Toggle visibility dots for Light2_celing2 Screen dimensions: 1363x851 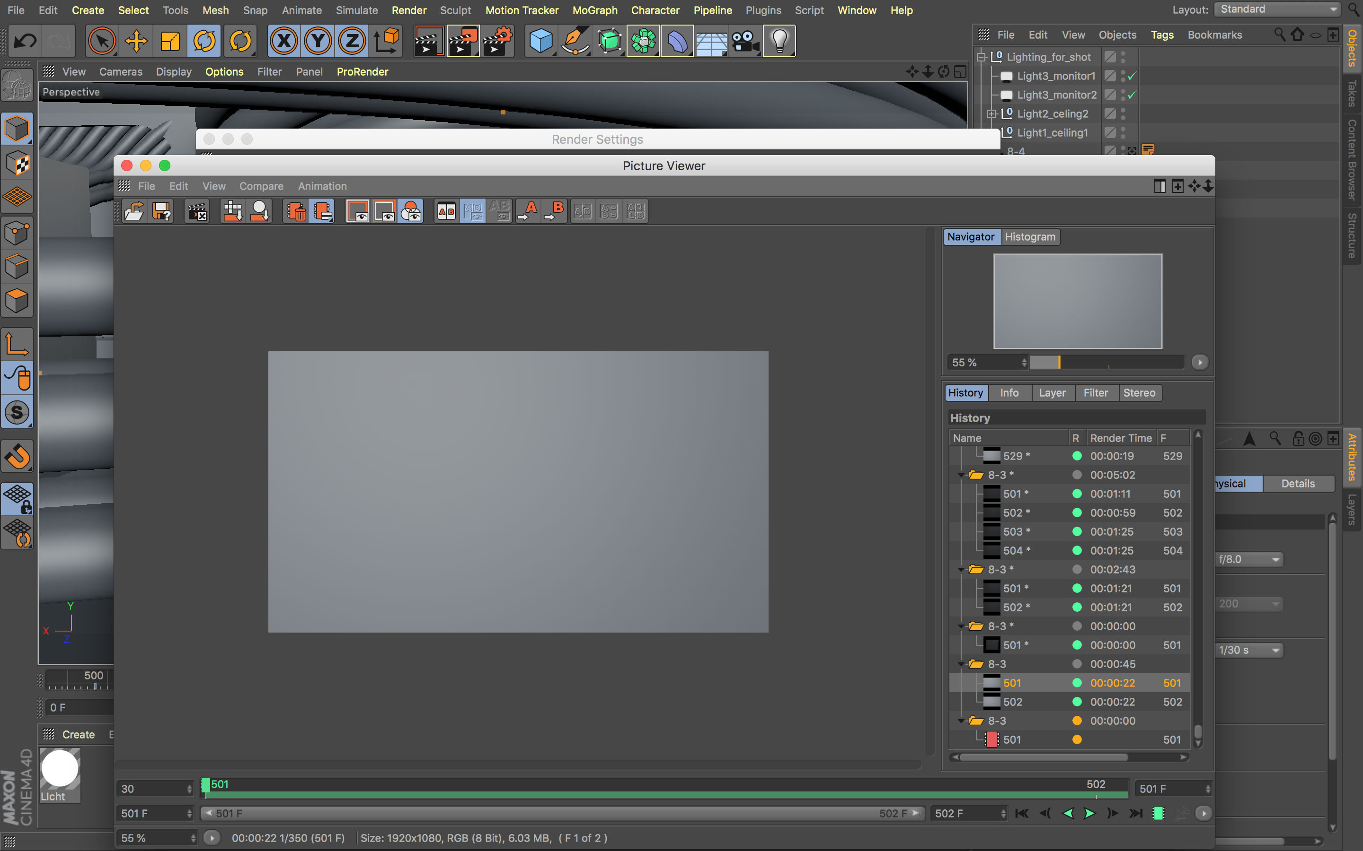tap(1123, 113)
